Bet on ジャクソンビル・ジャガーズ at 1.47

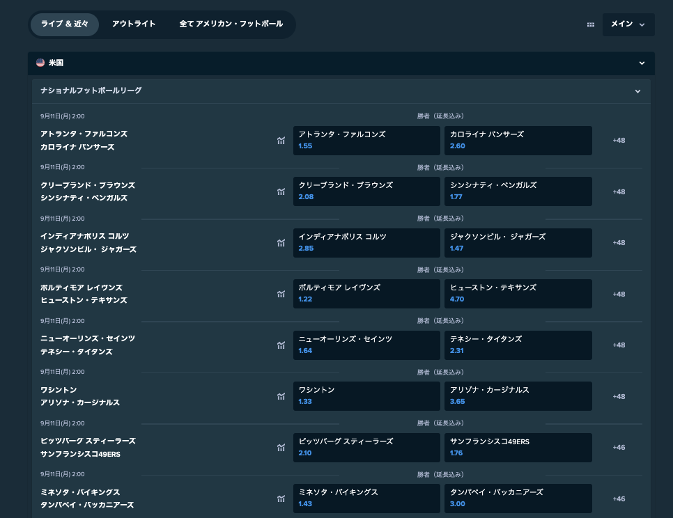pos(518,243)
